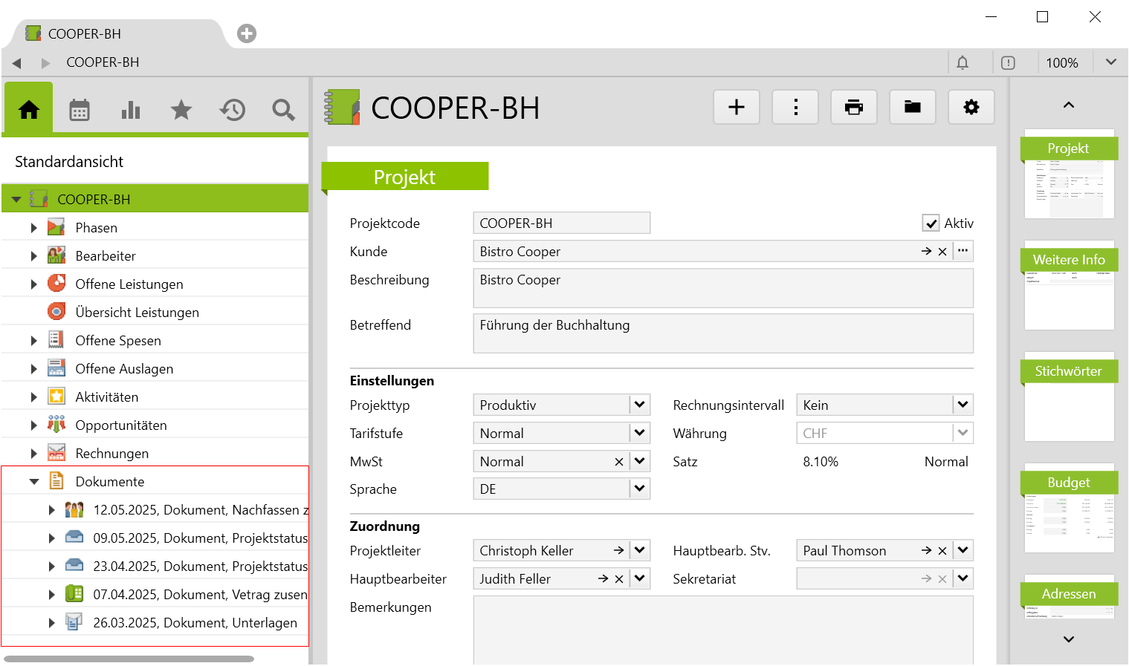Clear the MwSt Normal value
Image resolution: width=1129 pixels, height=666 pixels.
(x=618, y=462)
